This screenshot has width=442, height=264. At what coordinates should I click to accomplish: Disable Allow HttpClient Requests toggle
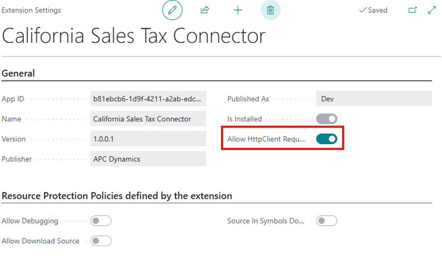(x=327, y=139)
